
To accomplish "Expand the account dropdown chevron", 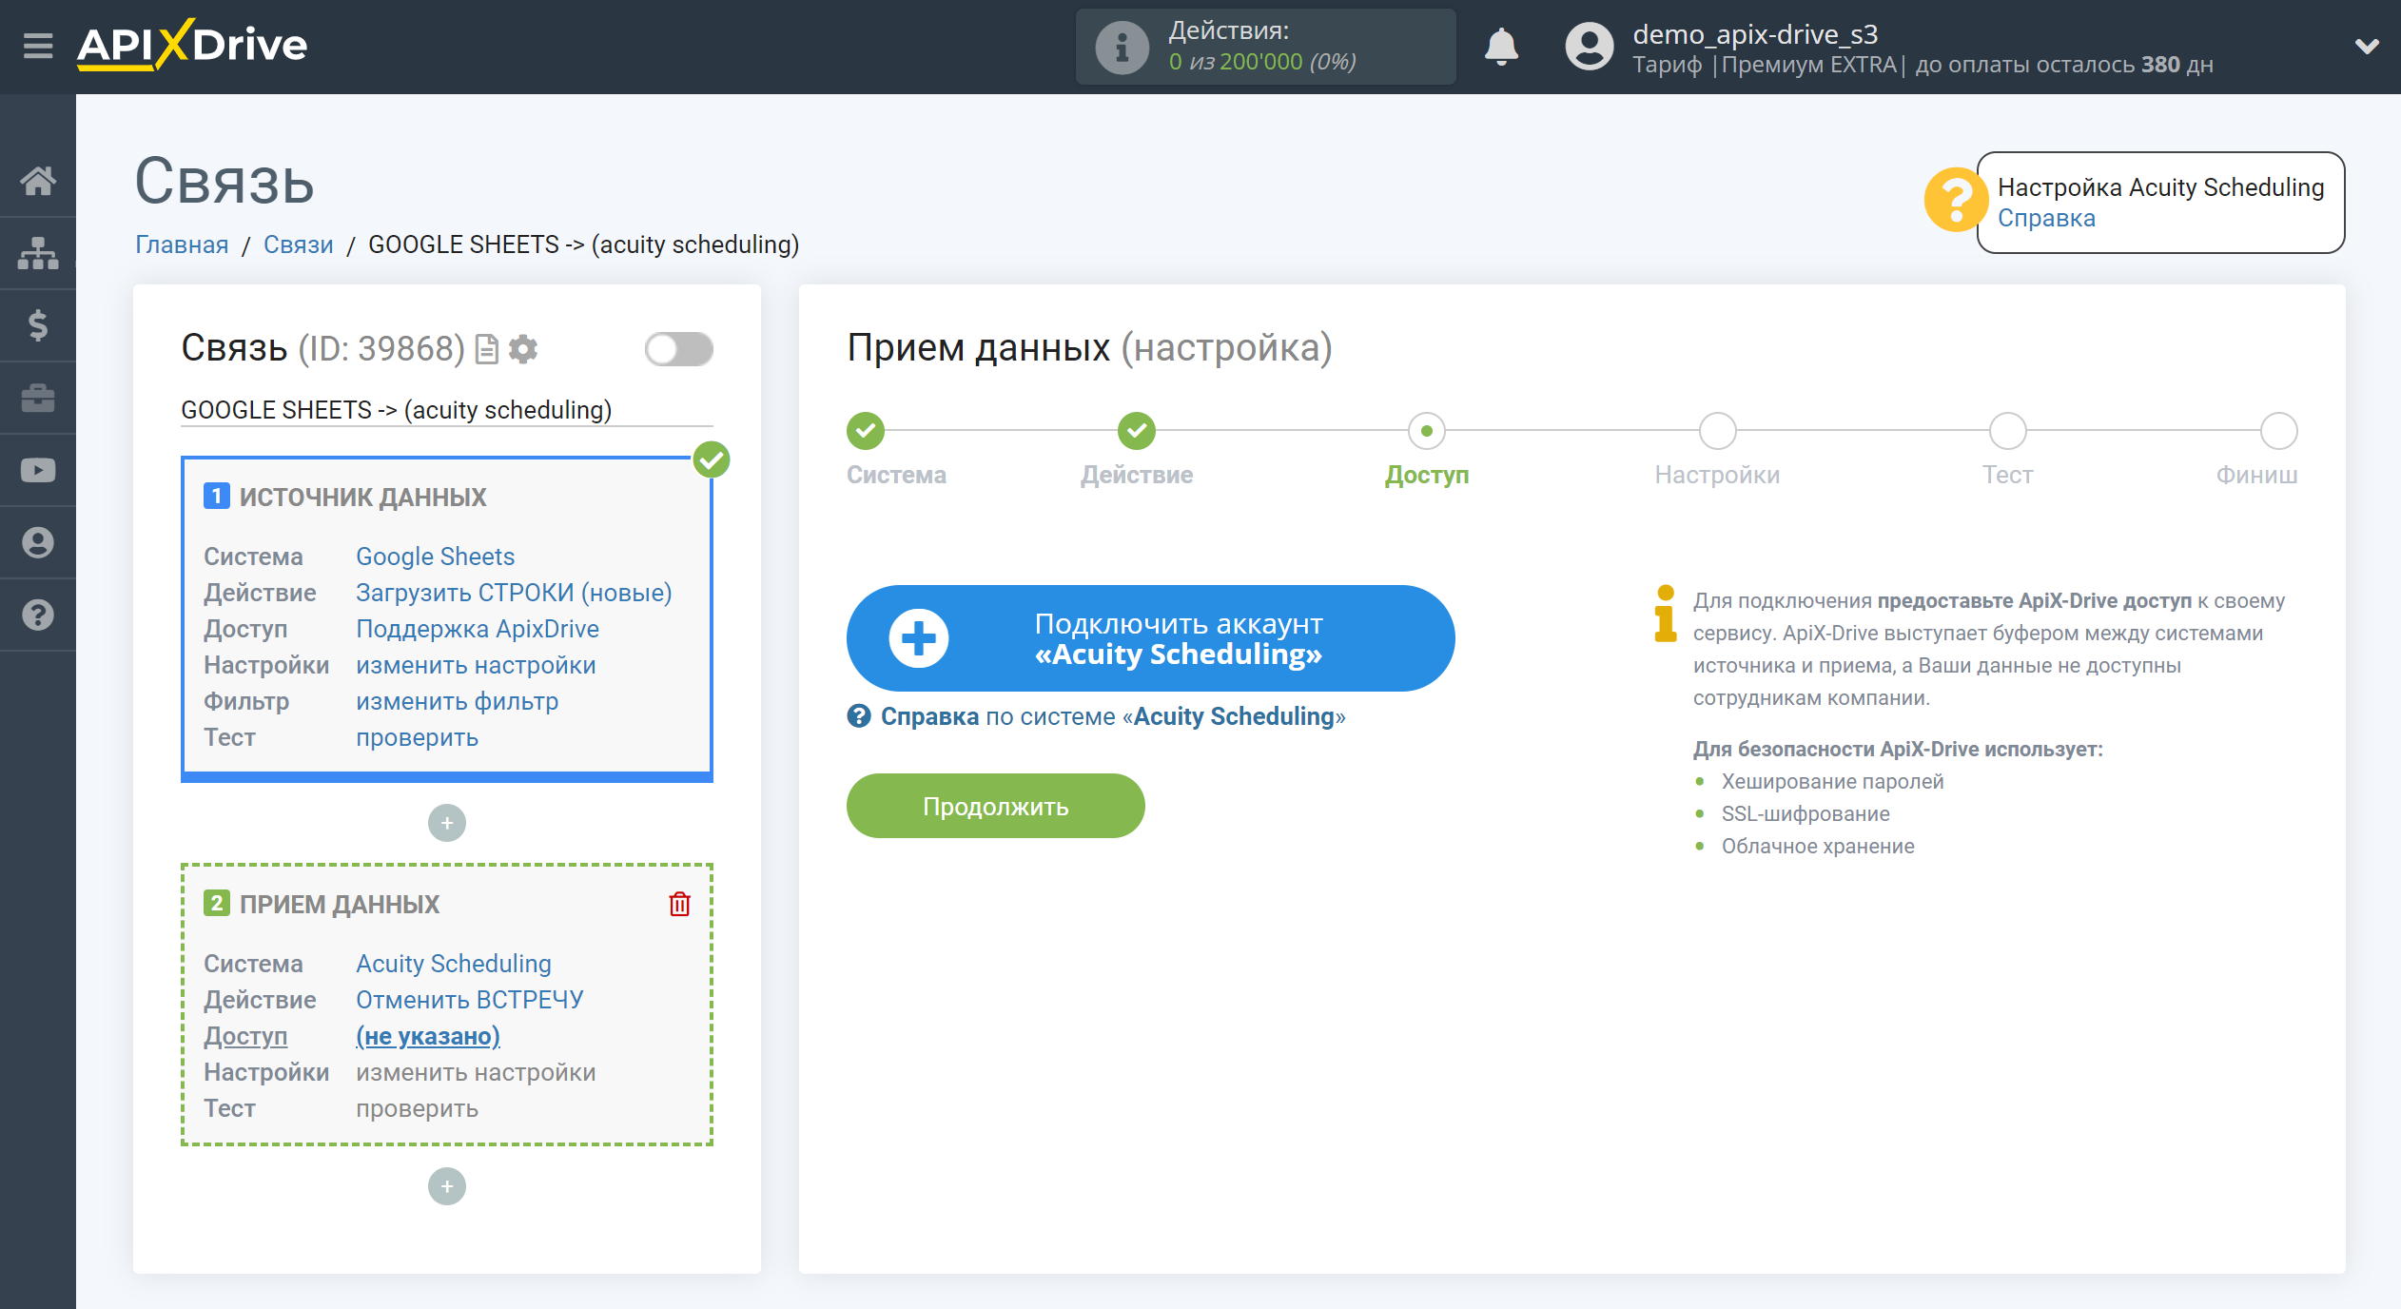I will click(x=2367, y=46).
